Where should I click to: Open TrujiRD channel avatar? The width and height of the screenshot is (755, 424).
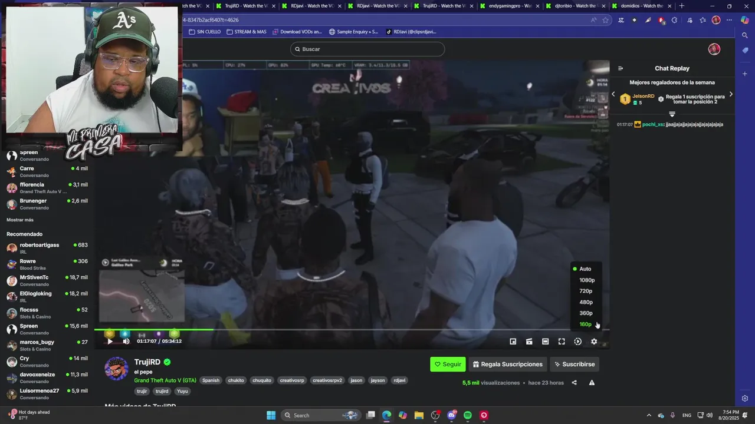[116, 369]
